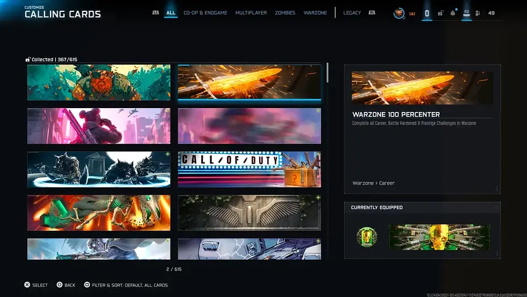
Task: Open the social friends icon near 49
Action: (x=478, y=13)
